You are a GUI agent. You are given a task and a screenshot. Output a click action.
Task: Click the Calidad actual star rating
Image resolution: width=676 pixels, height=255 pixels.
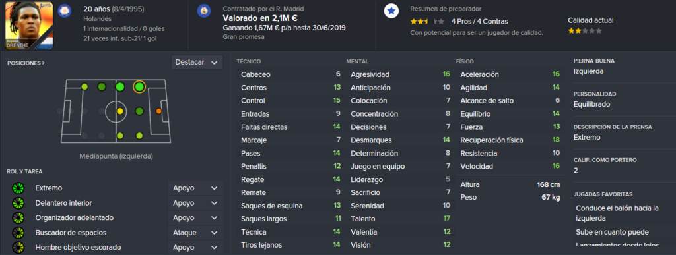click(585, 31)
